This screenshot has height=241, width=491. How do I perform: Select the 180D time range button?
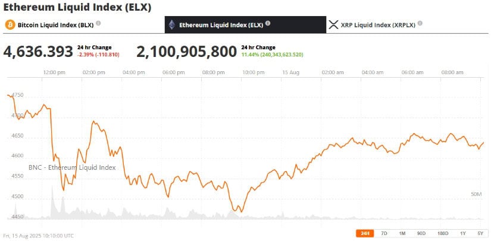443,233
